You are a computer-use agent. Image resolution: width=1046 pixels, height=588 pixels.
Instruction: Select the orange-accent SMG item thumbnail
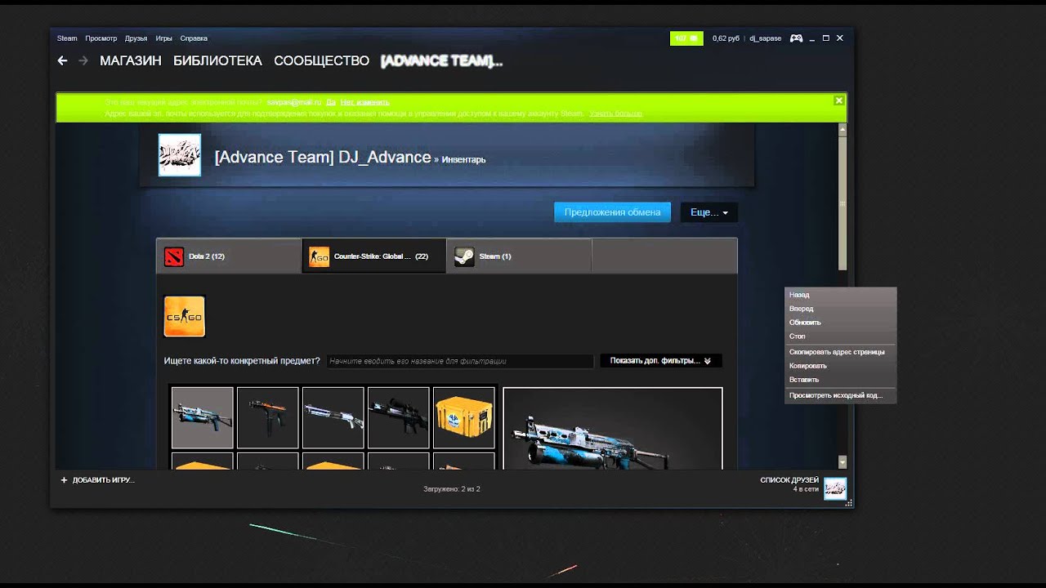268,418
